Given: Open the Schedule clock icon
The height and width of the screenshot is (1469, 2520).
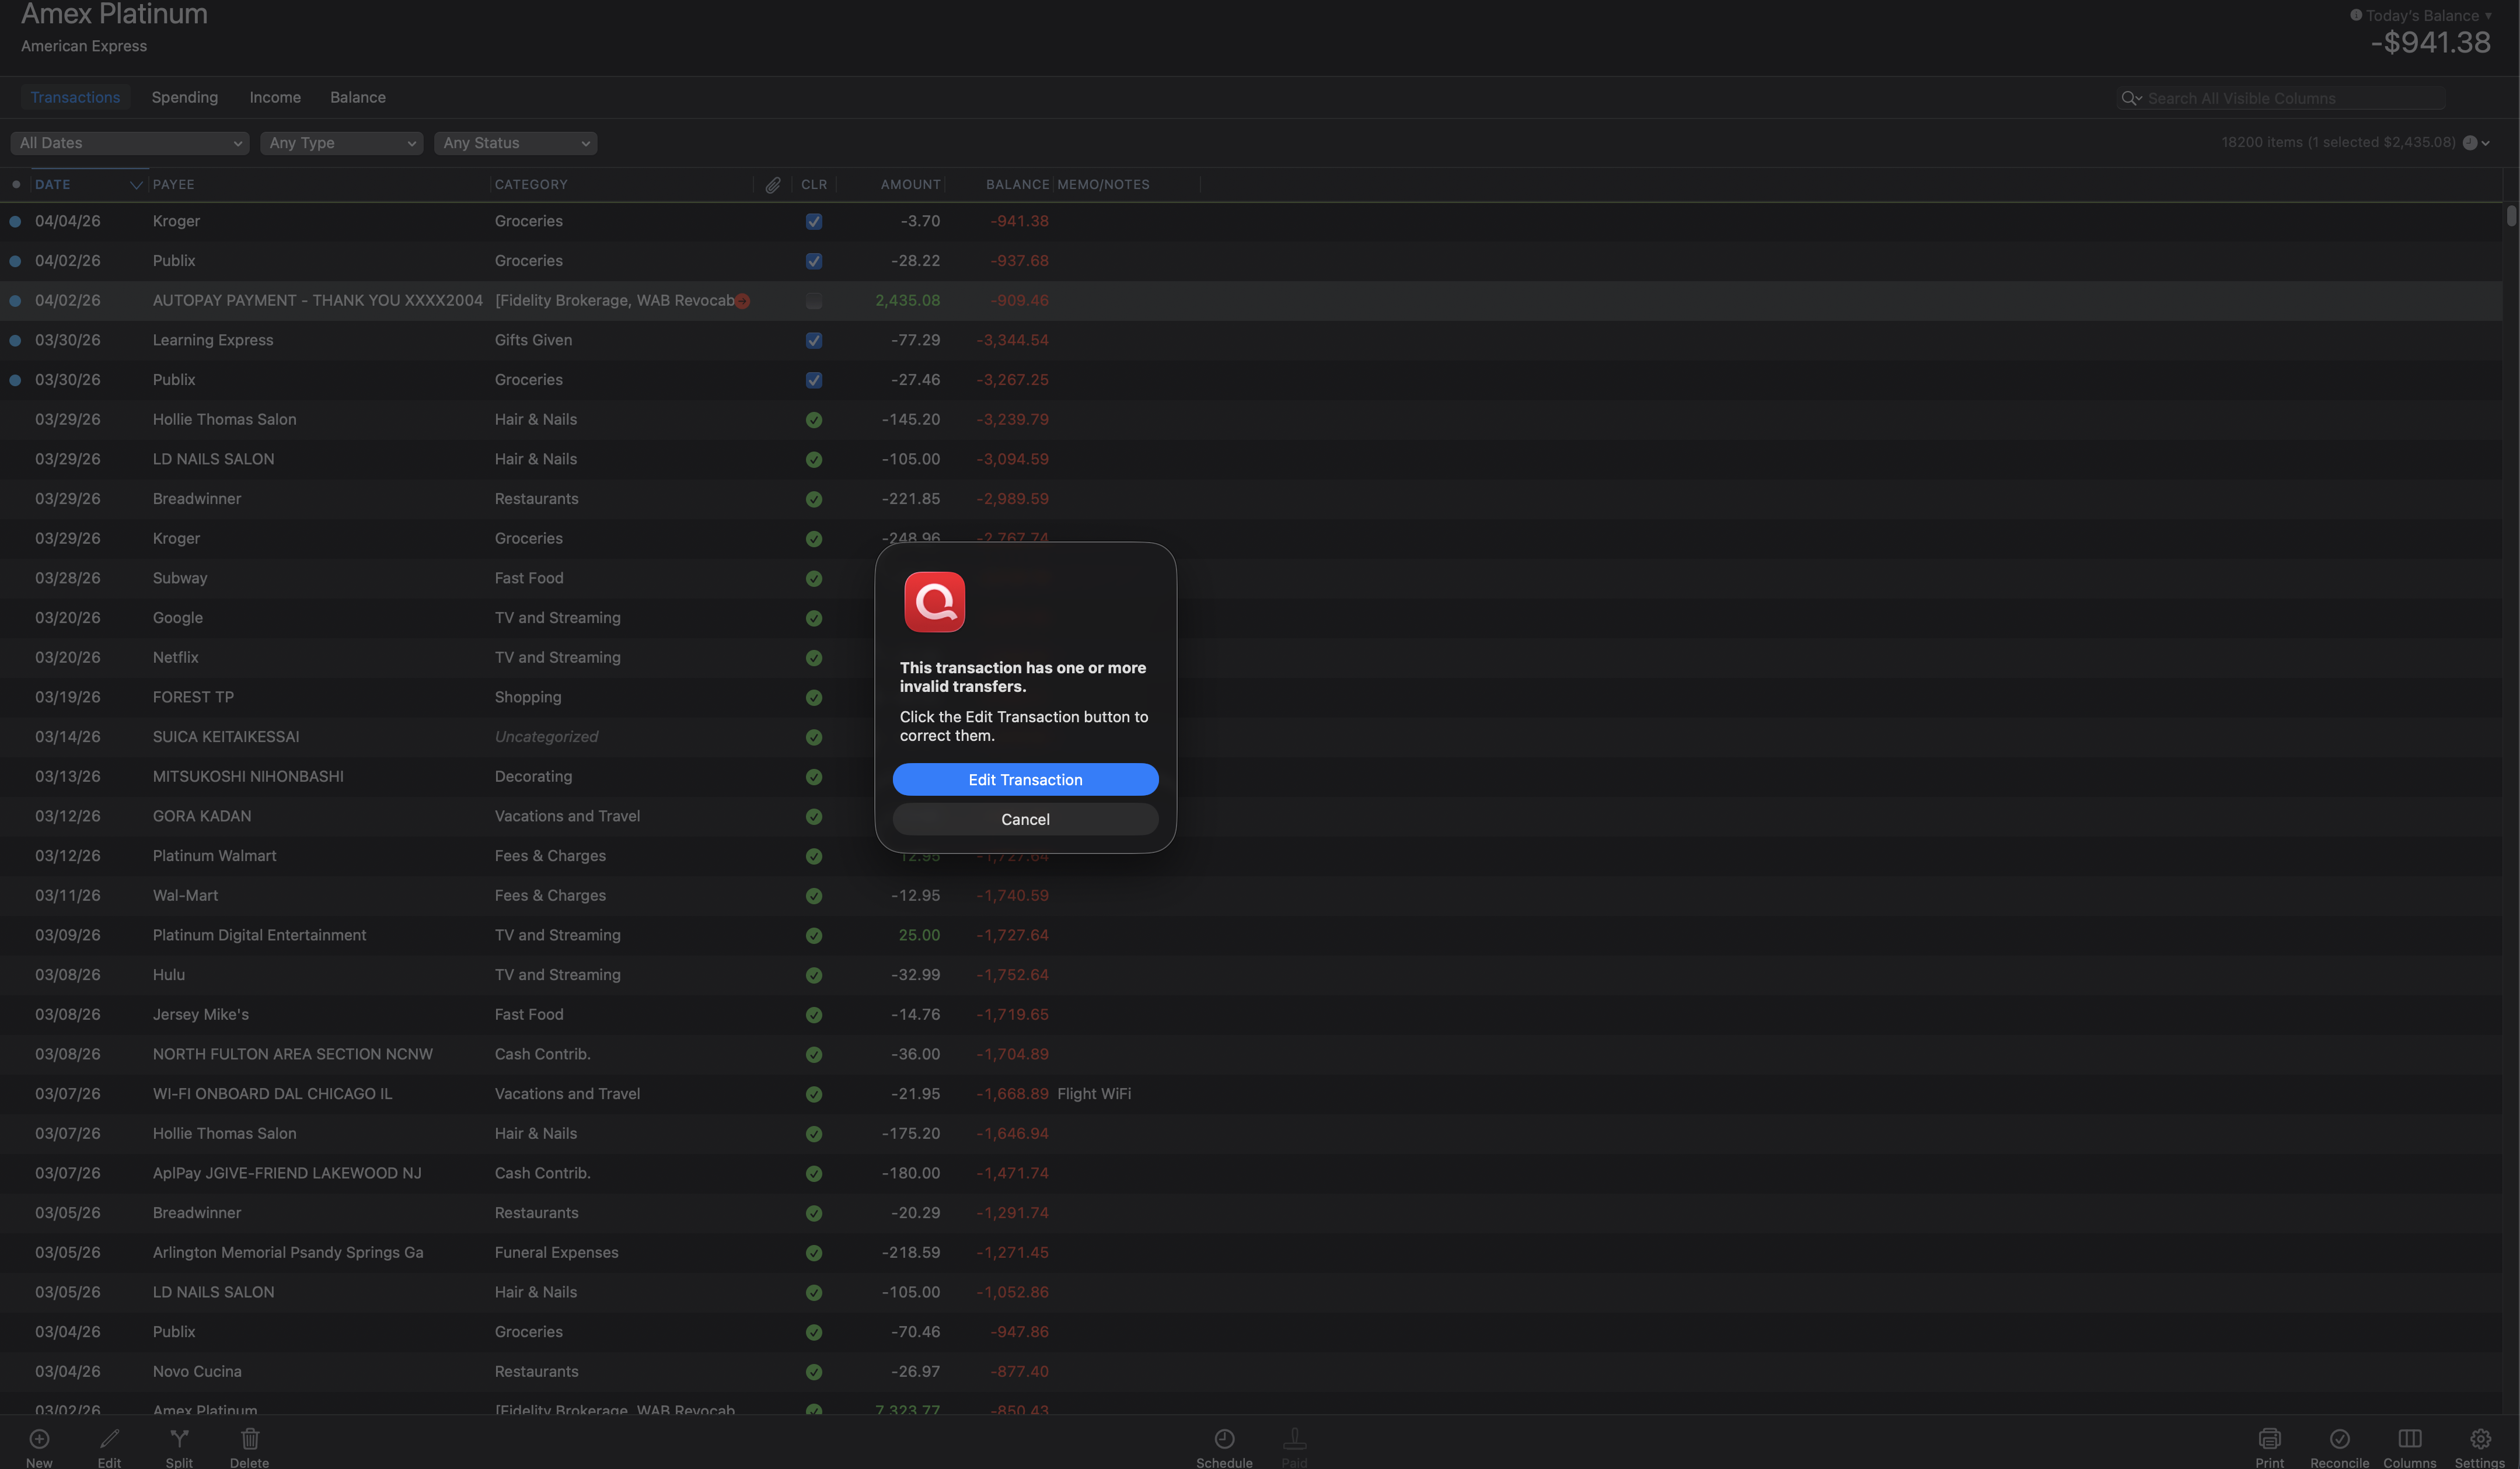Looking at the screenshot, I should (1224, 1439).
